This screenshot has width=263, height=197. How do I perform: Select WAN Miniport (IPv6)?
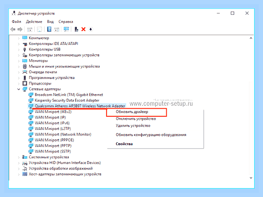pyautogui.click(x=52, y=123)
